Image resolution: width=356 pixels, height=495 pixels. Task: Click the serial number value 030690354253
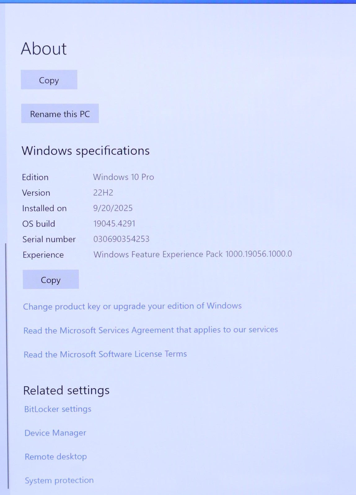[x=121, y=239]
